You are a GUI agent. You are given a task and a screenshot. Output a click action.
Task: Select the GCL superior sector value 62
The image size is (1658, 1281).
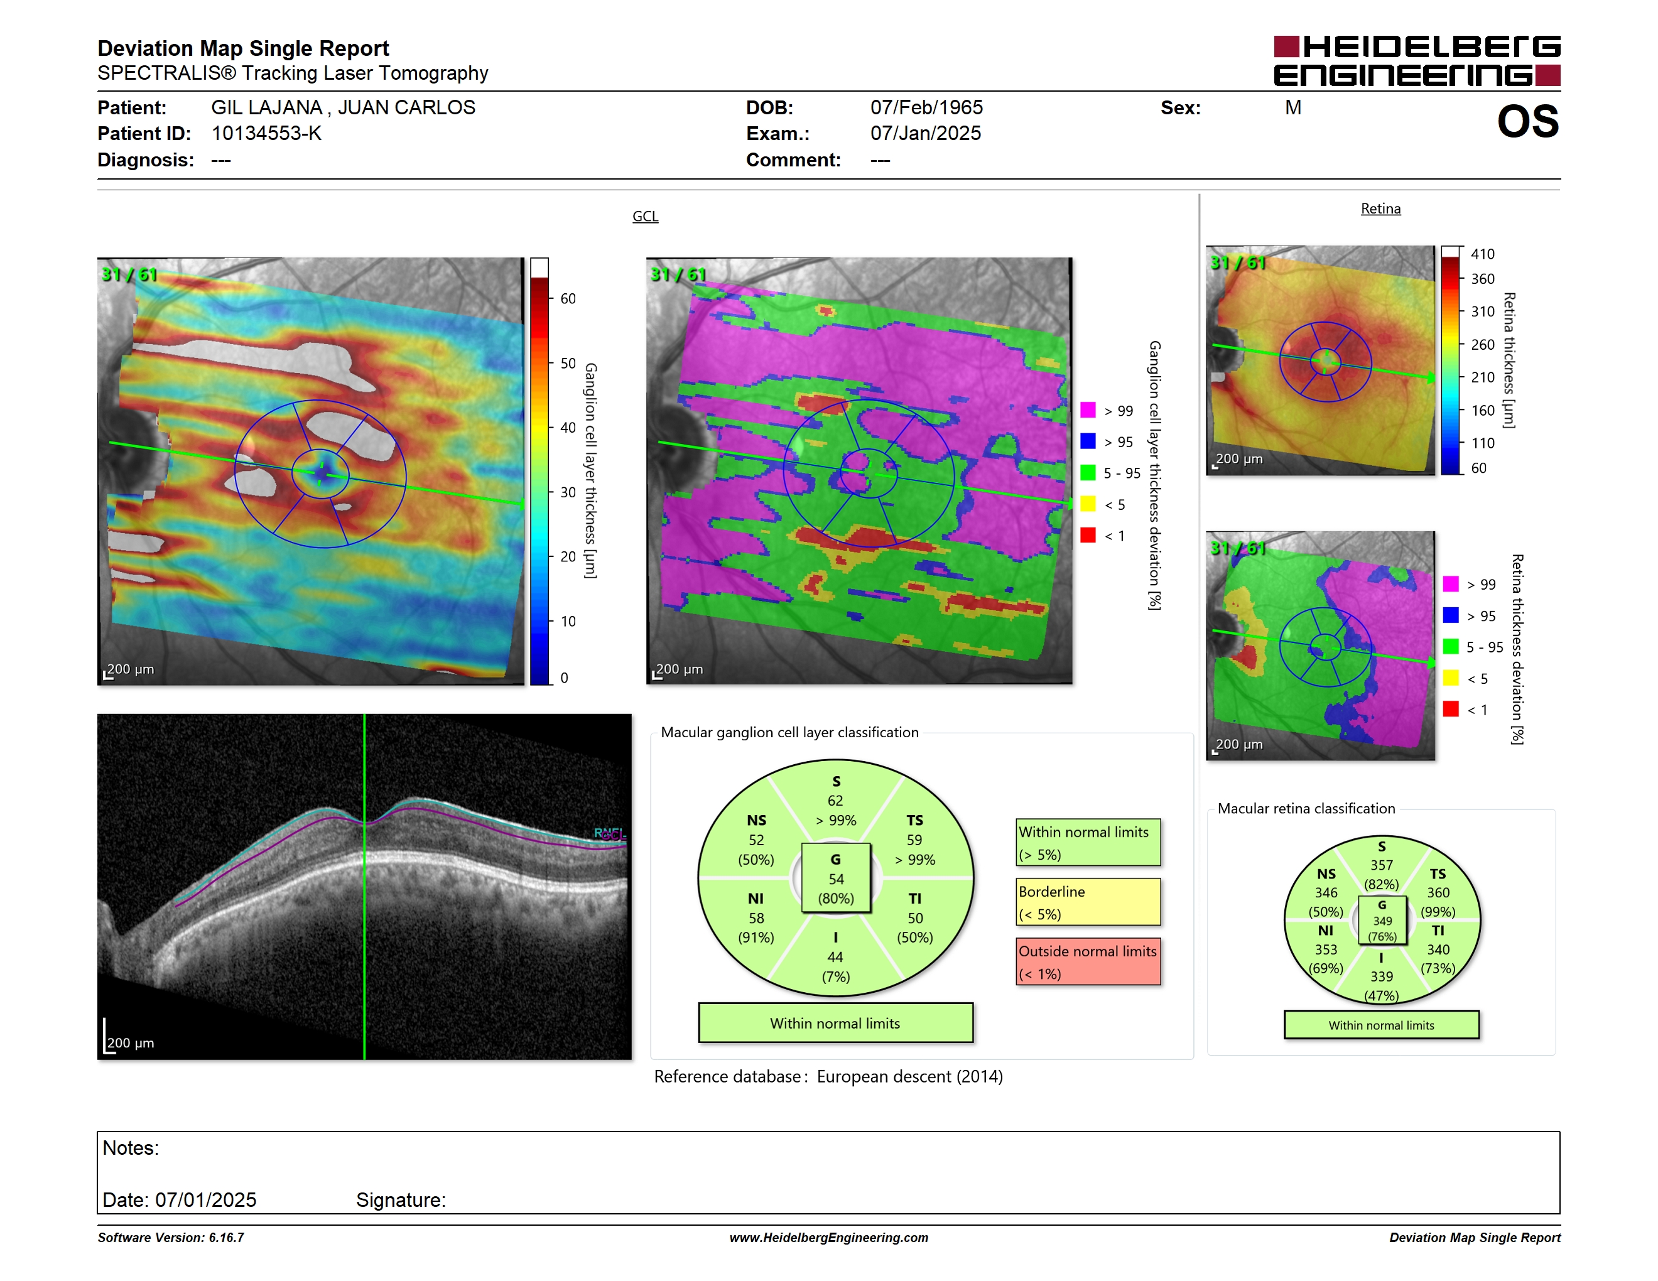point(835,801)
